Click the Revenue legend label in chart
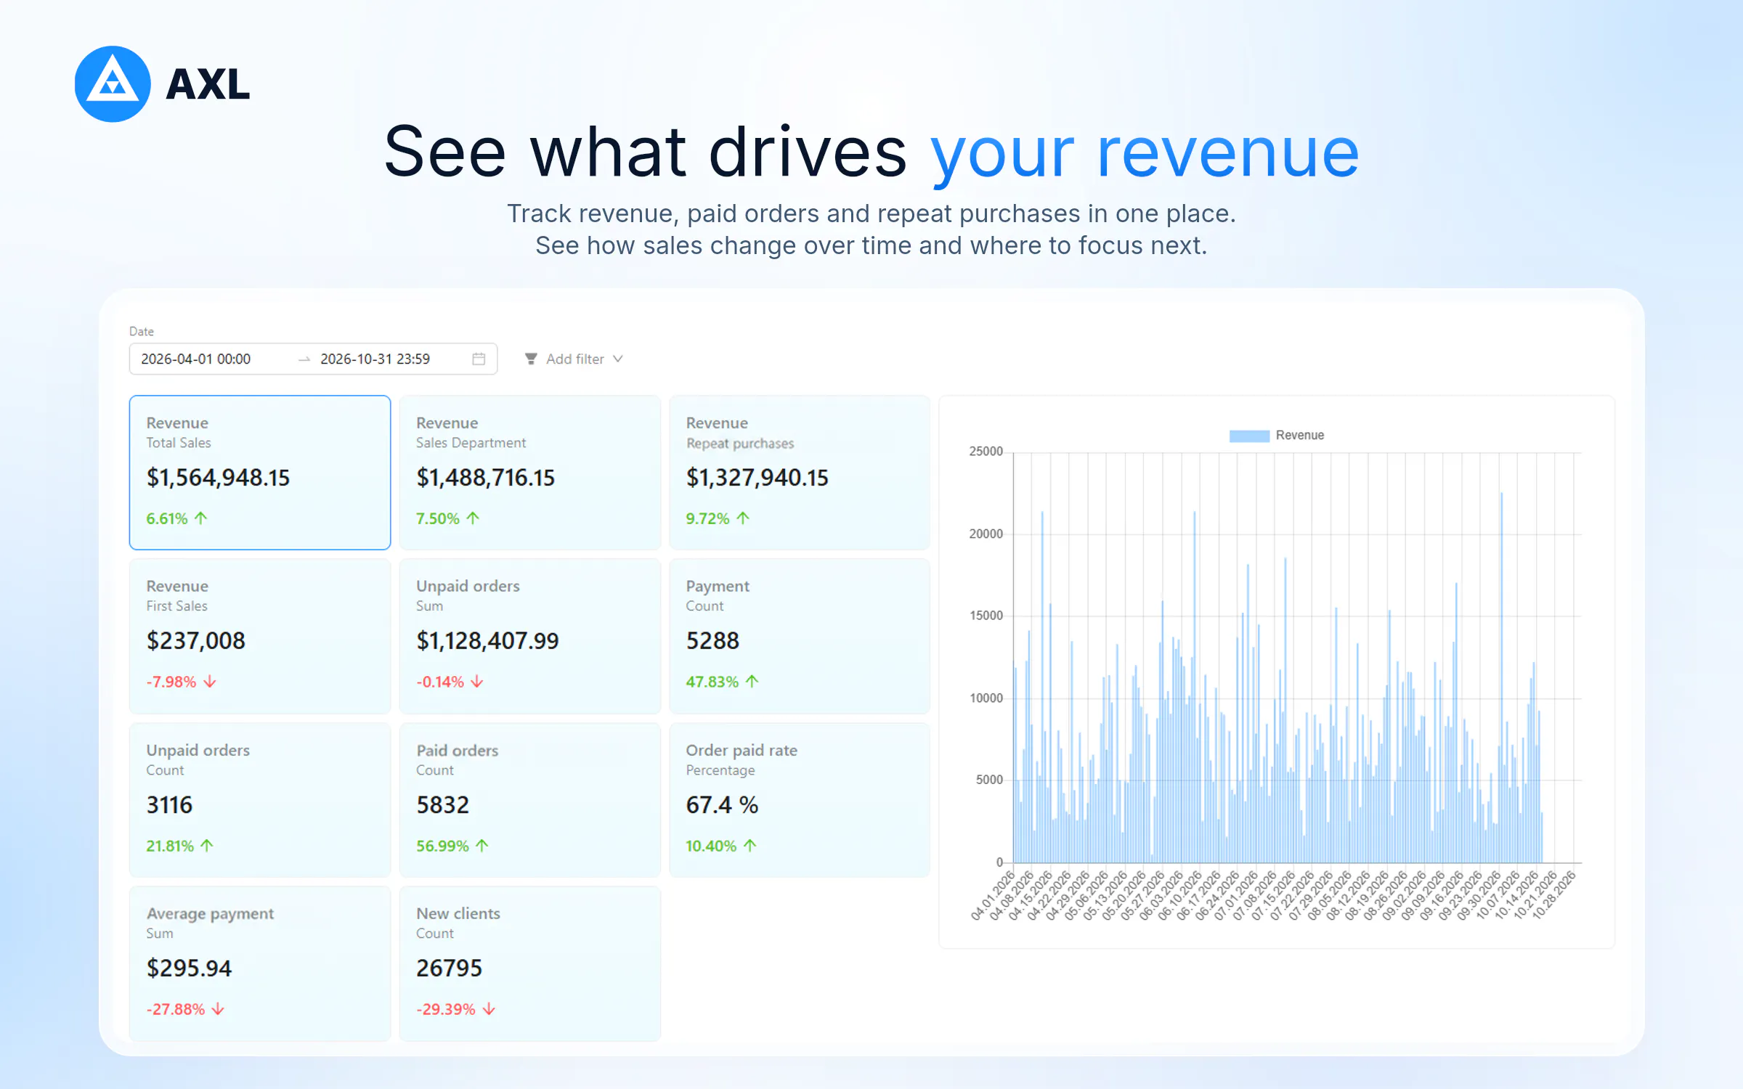Image resolution: width=1743 pixels, height=1089 pixels. (1299, 435)
